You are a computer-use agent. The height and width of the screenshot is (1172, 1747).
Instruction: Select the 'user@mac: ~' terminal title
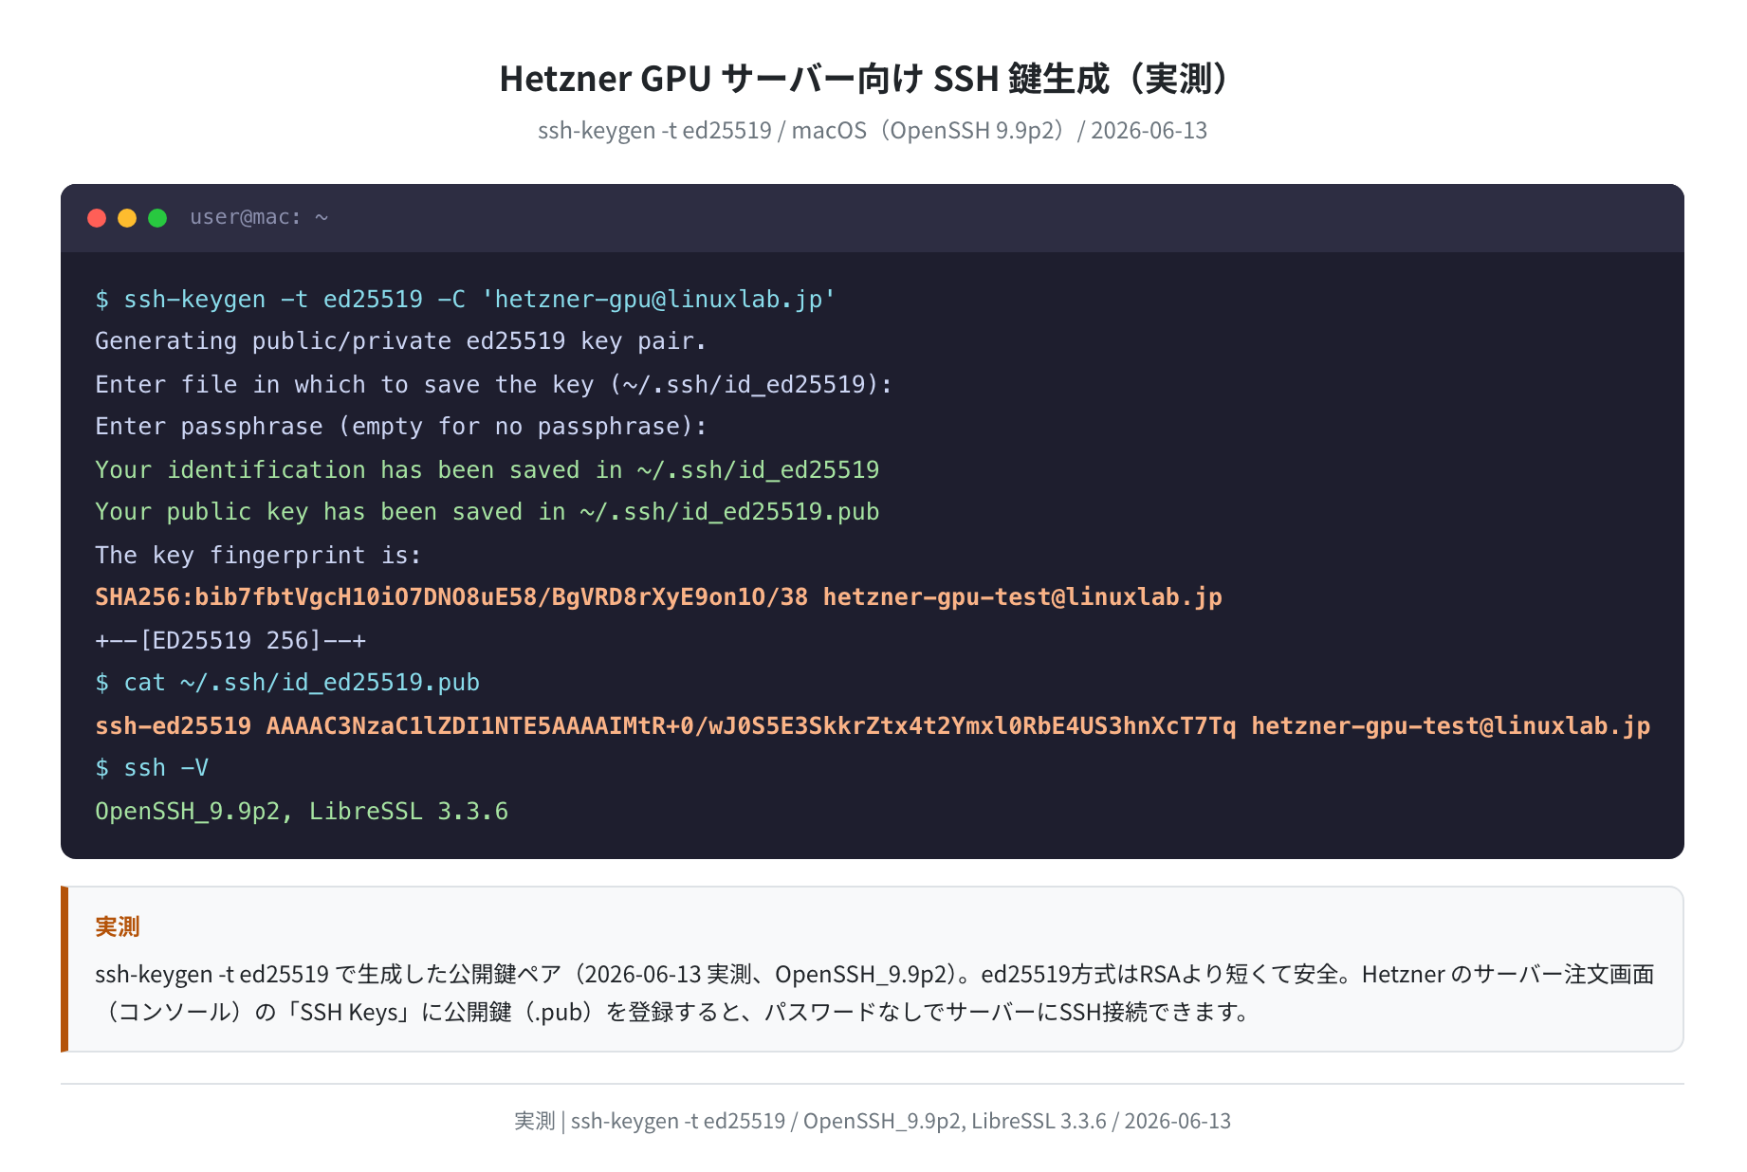point(259,217)
